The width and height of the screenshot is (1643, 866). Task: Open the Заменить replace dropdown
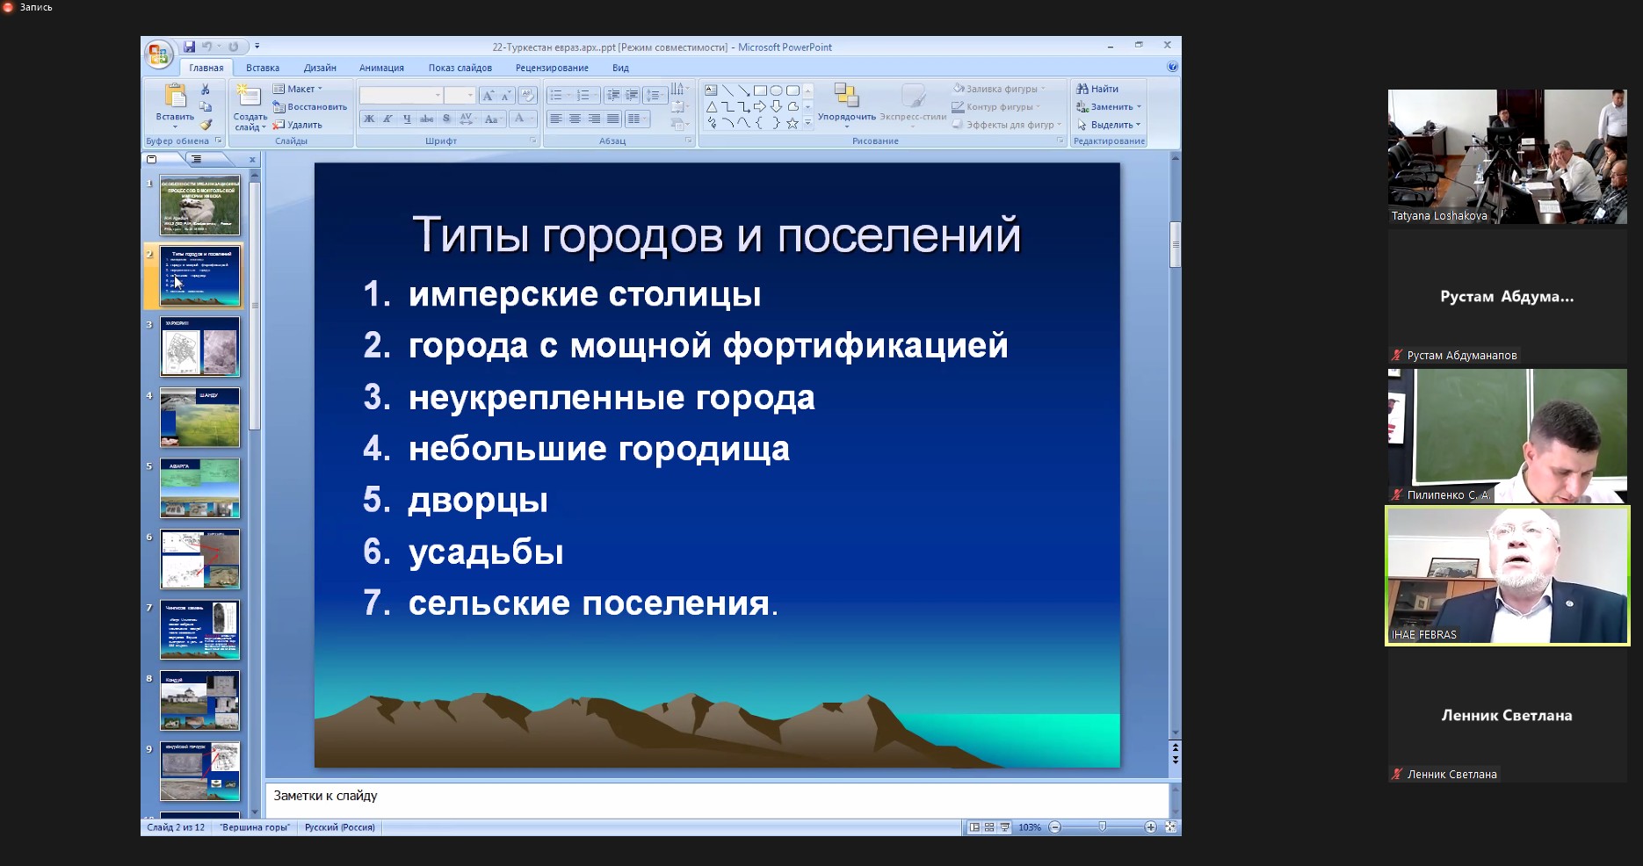coord(1109,107)
